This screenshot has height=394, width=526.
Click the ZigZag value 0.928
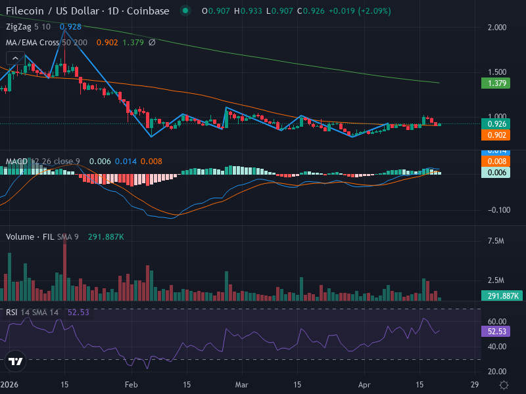click(70, 27)
